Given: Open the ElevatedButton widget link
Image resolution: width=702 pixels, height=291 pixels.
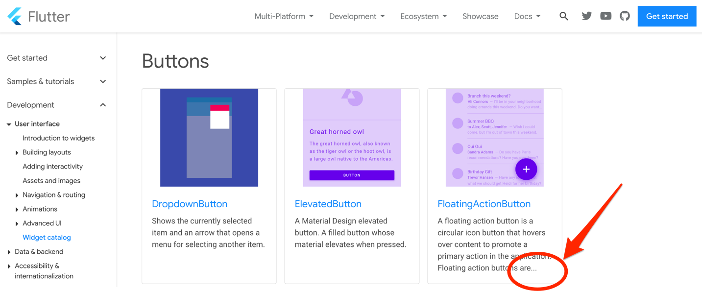Looking at the screenshot, I should (x=328, y=204).
